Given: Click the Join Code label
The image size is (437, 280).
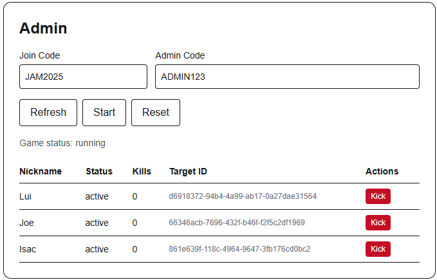Looking at the screenshot, I should tap(39, 55).
